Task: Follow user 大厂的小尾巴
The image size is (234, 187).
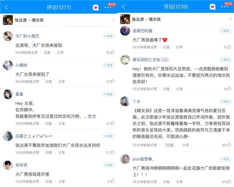Action: pos(109,36)
